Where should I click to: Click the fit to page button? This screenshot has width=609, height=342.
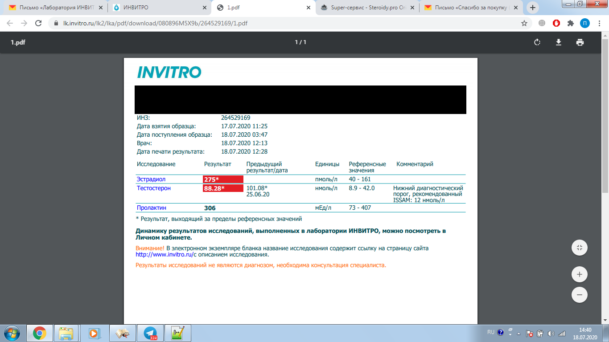point(580,248)
